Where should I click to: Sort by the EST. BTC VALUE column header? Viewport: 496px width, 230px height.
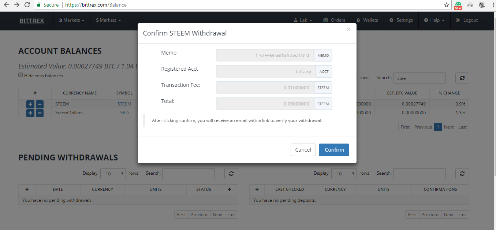(402, 93)
